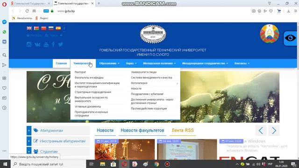This screenshot has width=299, height=168.
Task: Add page to bookmarks heart in address bar
Action: pyautogui.click(x=271, y=11)
